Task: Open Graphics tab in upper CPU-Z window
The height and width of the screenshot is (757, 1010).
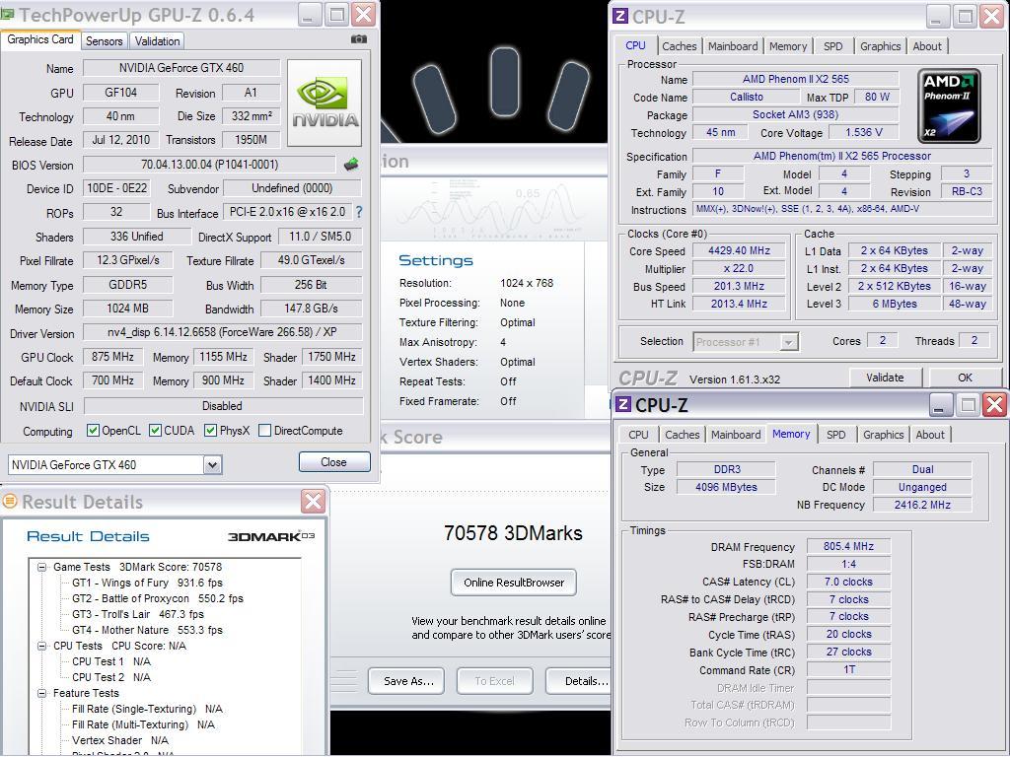Action: 881,46
